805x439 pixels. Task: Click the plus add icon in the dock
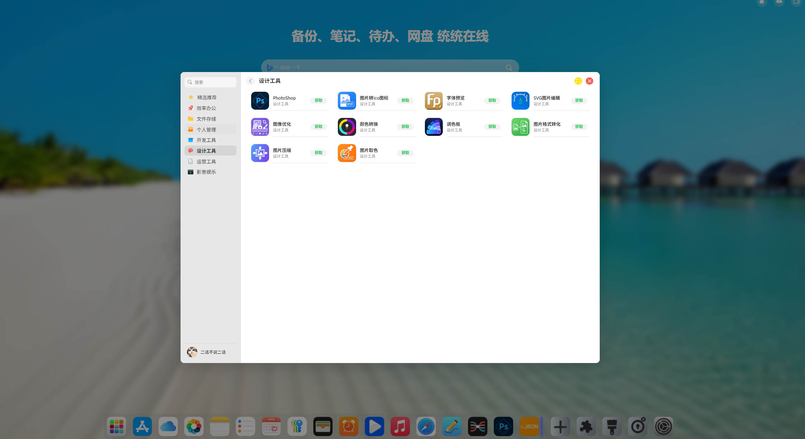[x=560, y=426]
